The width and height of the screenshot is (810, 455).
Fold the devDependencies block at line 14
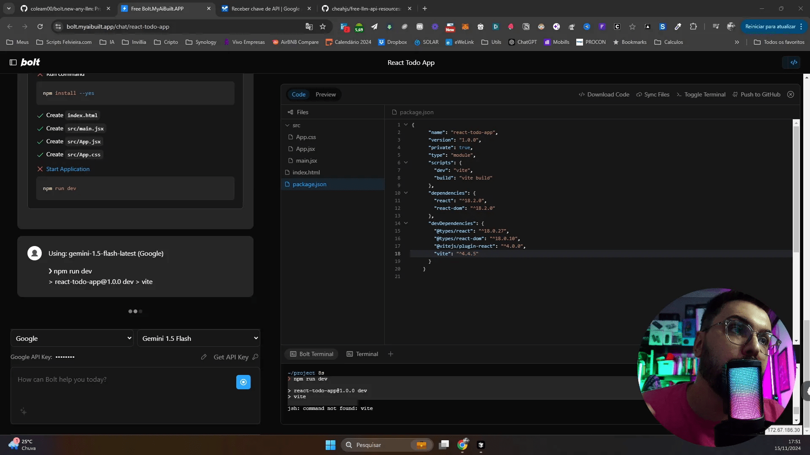click(x=406, y=223)
